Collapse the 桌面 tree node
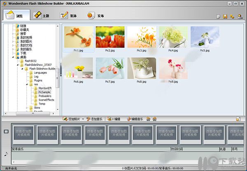Image resolution: width=247 pixels, height=171 pixels. 13,57
